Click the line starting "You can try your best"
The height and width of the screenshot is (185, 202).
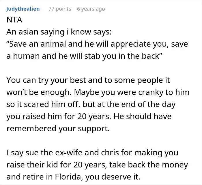88,80
